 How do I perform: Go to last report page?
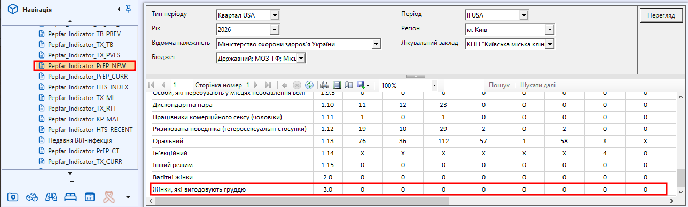[x=268, y=85]
